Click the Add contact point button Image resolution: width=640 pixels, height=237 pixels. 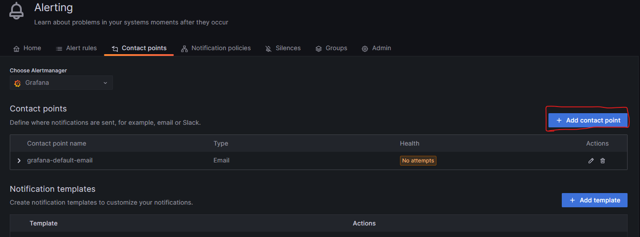click(x=588, y=120)
